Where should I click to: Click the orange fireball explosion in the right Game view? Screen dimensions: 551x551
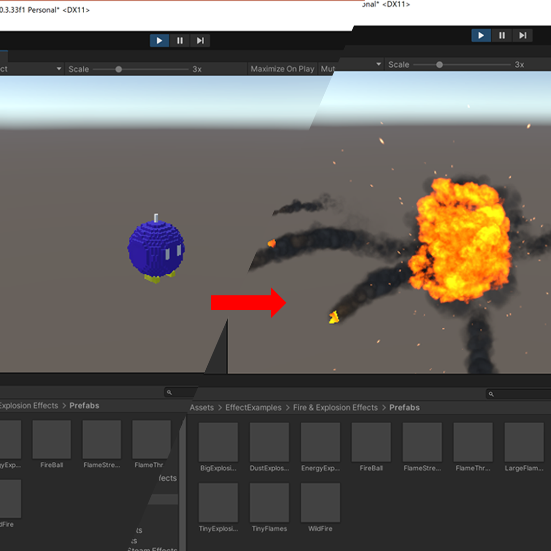[460, 240]
